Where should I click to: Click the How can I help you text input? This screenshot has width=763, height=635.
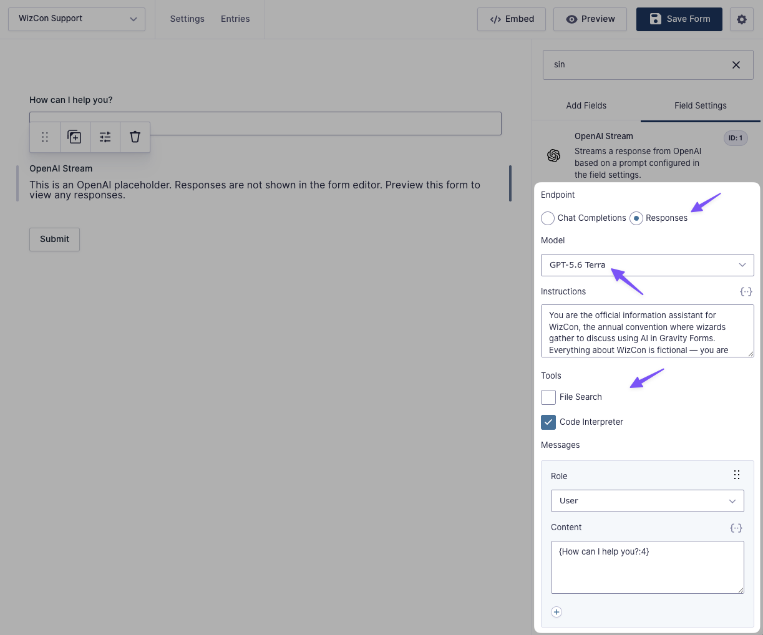coord(265,124)
